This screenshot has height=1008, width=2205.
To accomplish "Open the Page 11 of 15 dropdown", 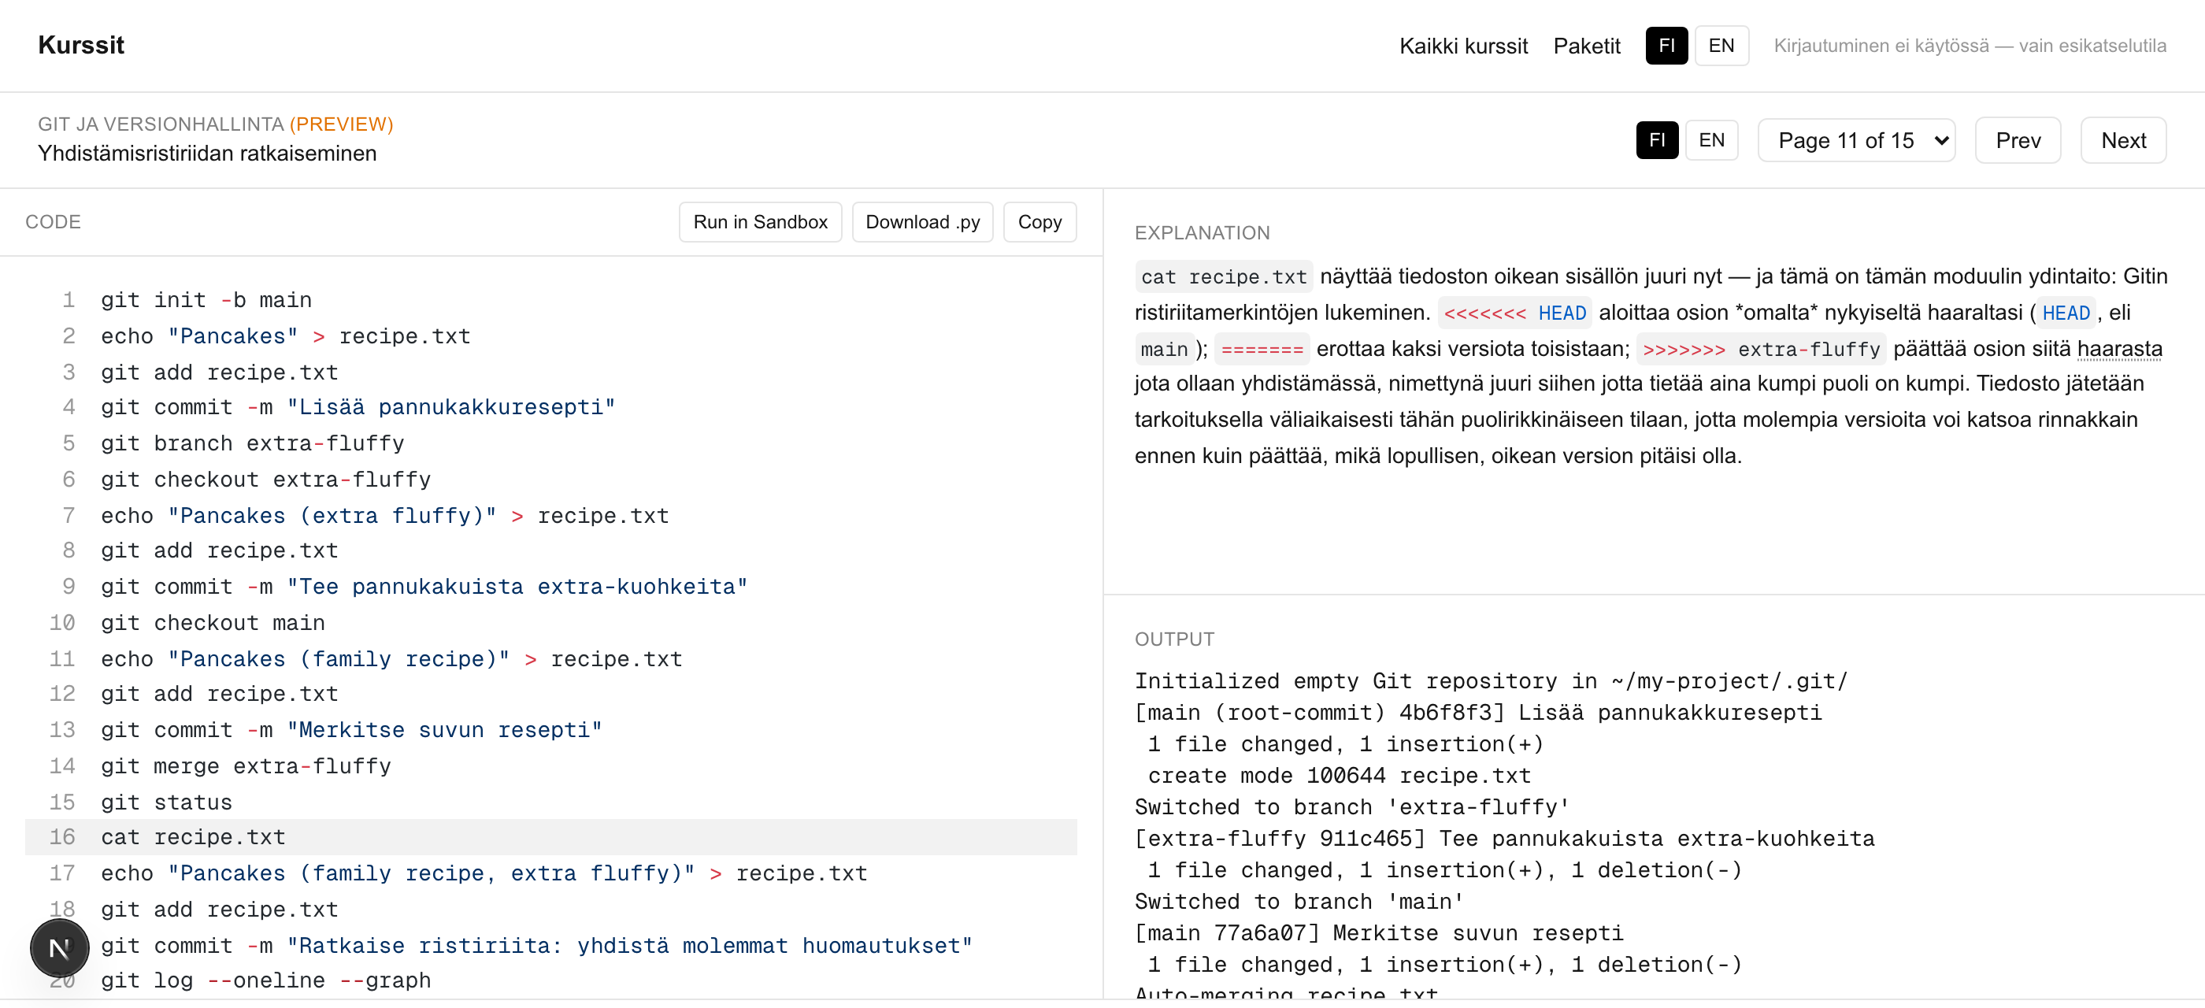I will 1856,140.
